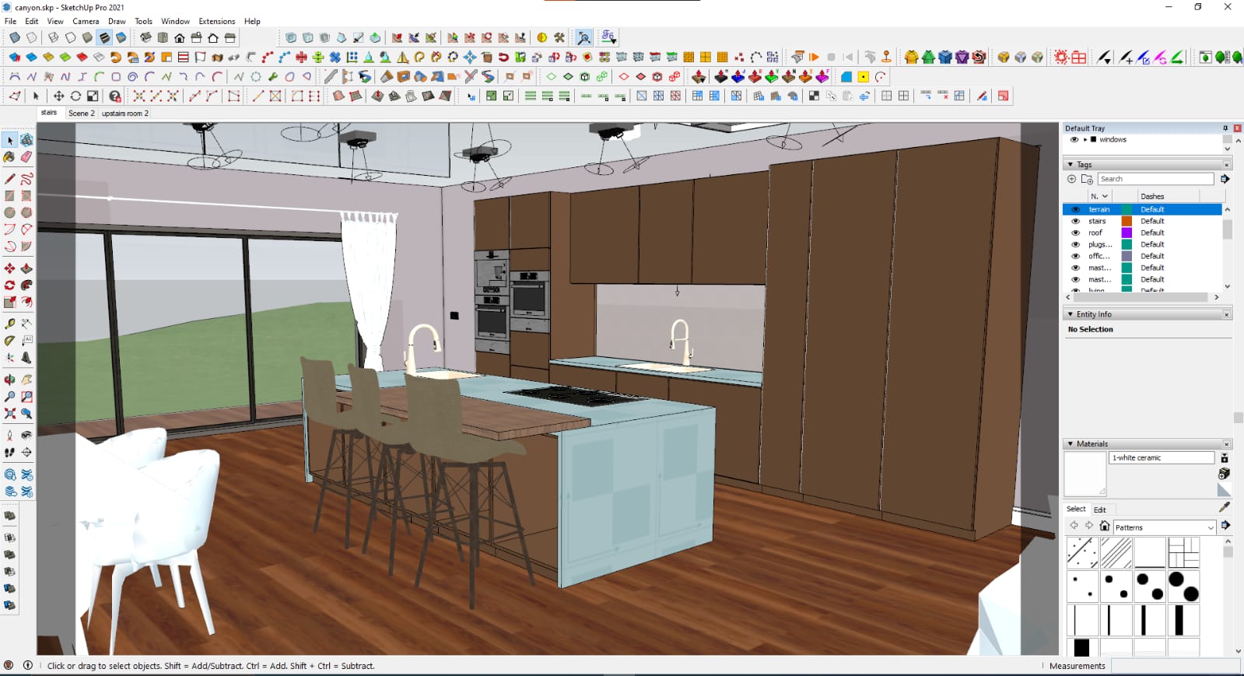Viewport: 1244px width, 676px height.
Task: Choose the Pencil Line tool
Action: pos(9,179)
